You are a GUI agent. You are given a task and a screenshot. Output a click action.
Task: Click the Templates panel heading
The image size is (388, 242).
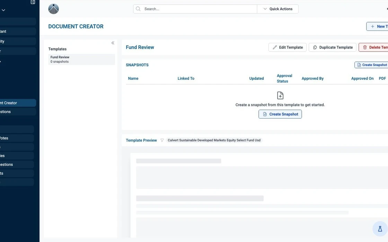[x=58, y=49]
